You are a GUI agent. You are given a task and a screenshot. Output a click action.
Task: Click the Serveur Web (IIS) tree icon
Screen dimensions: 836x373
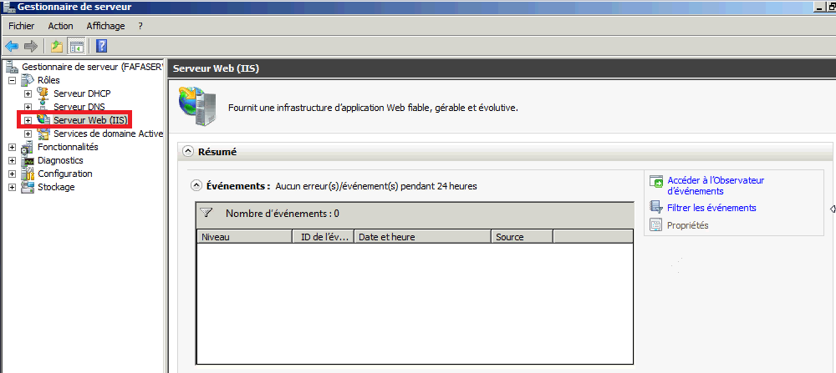43,120
